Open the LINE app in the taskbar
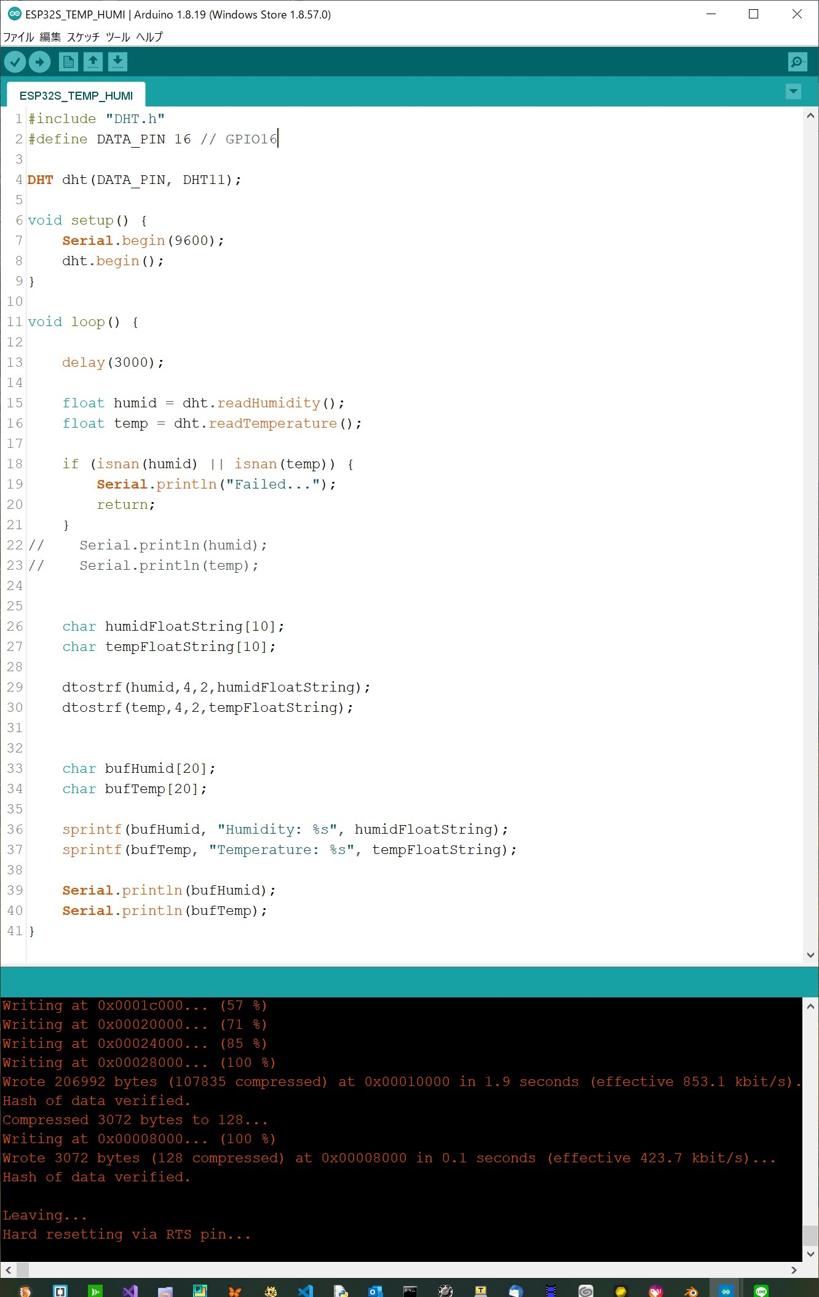The width and height of the screenshot is (819, 1297). pos(761,1290)
